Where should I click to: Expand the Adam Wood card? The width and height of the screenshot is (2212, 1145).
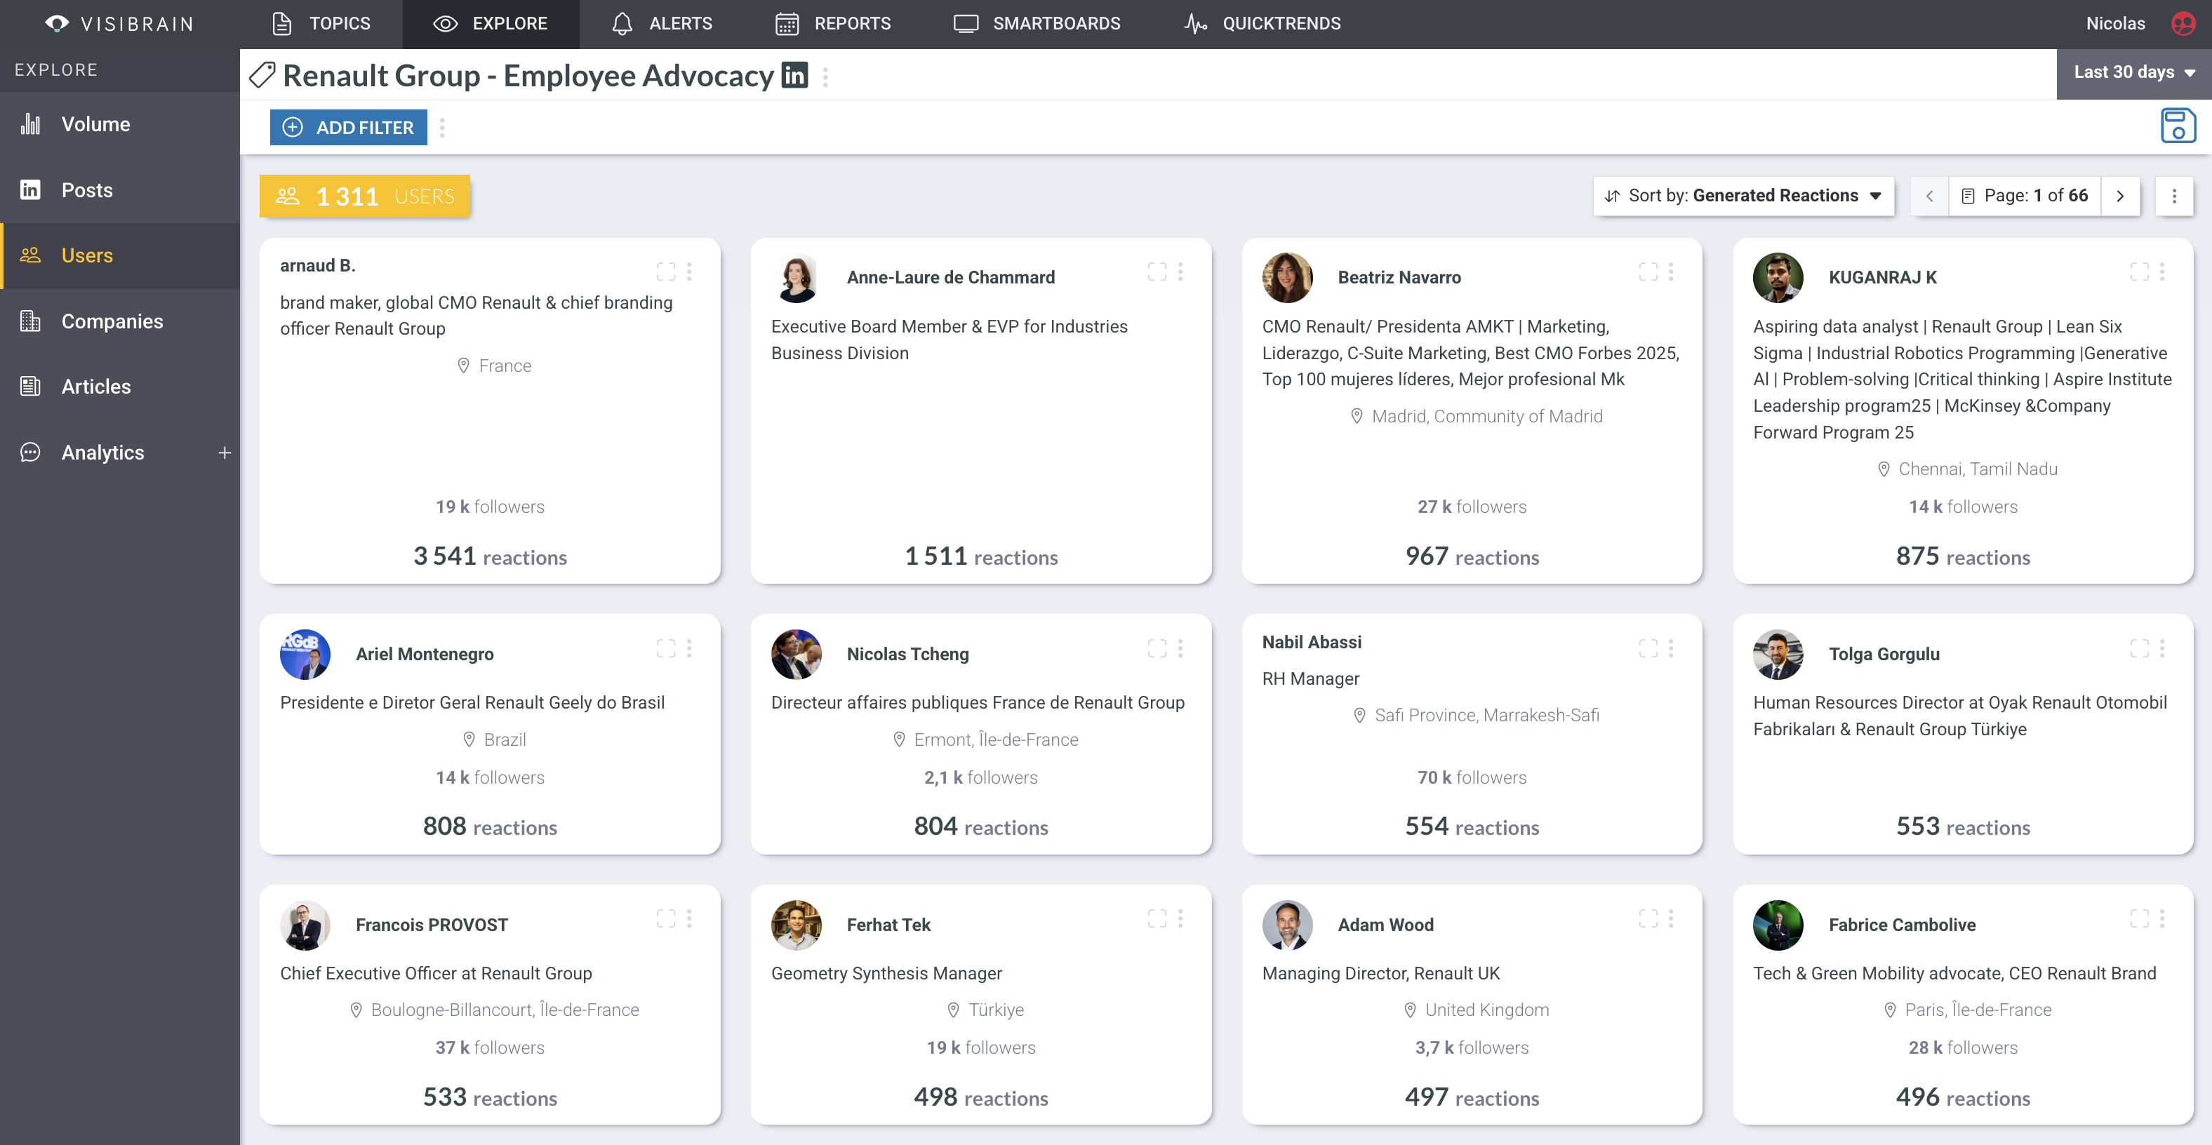point(1648,918)
